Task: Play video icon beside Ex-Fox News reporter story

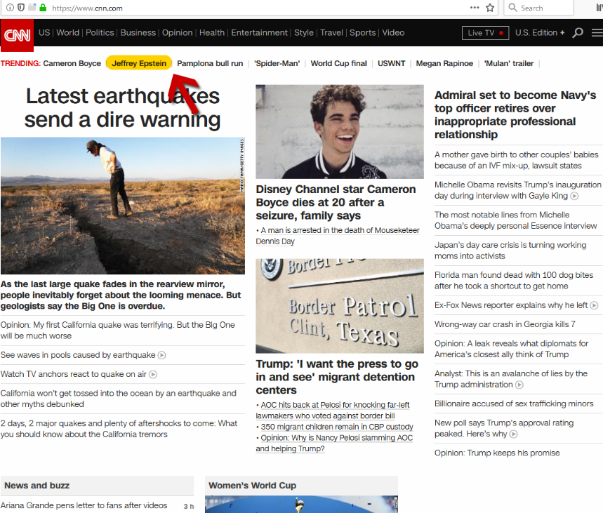Action: [x=594, y=305]
